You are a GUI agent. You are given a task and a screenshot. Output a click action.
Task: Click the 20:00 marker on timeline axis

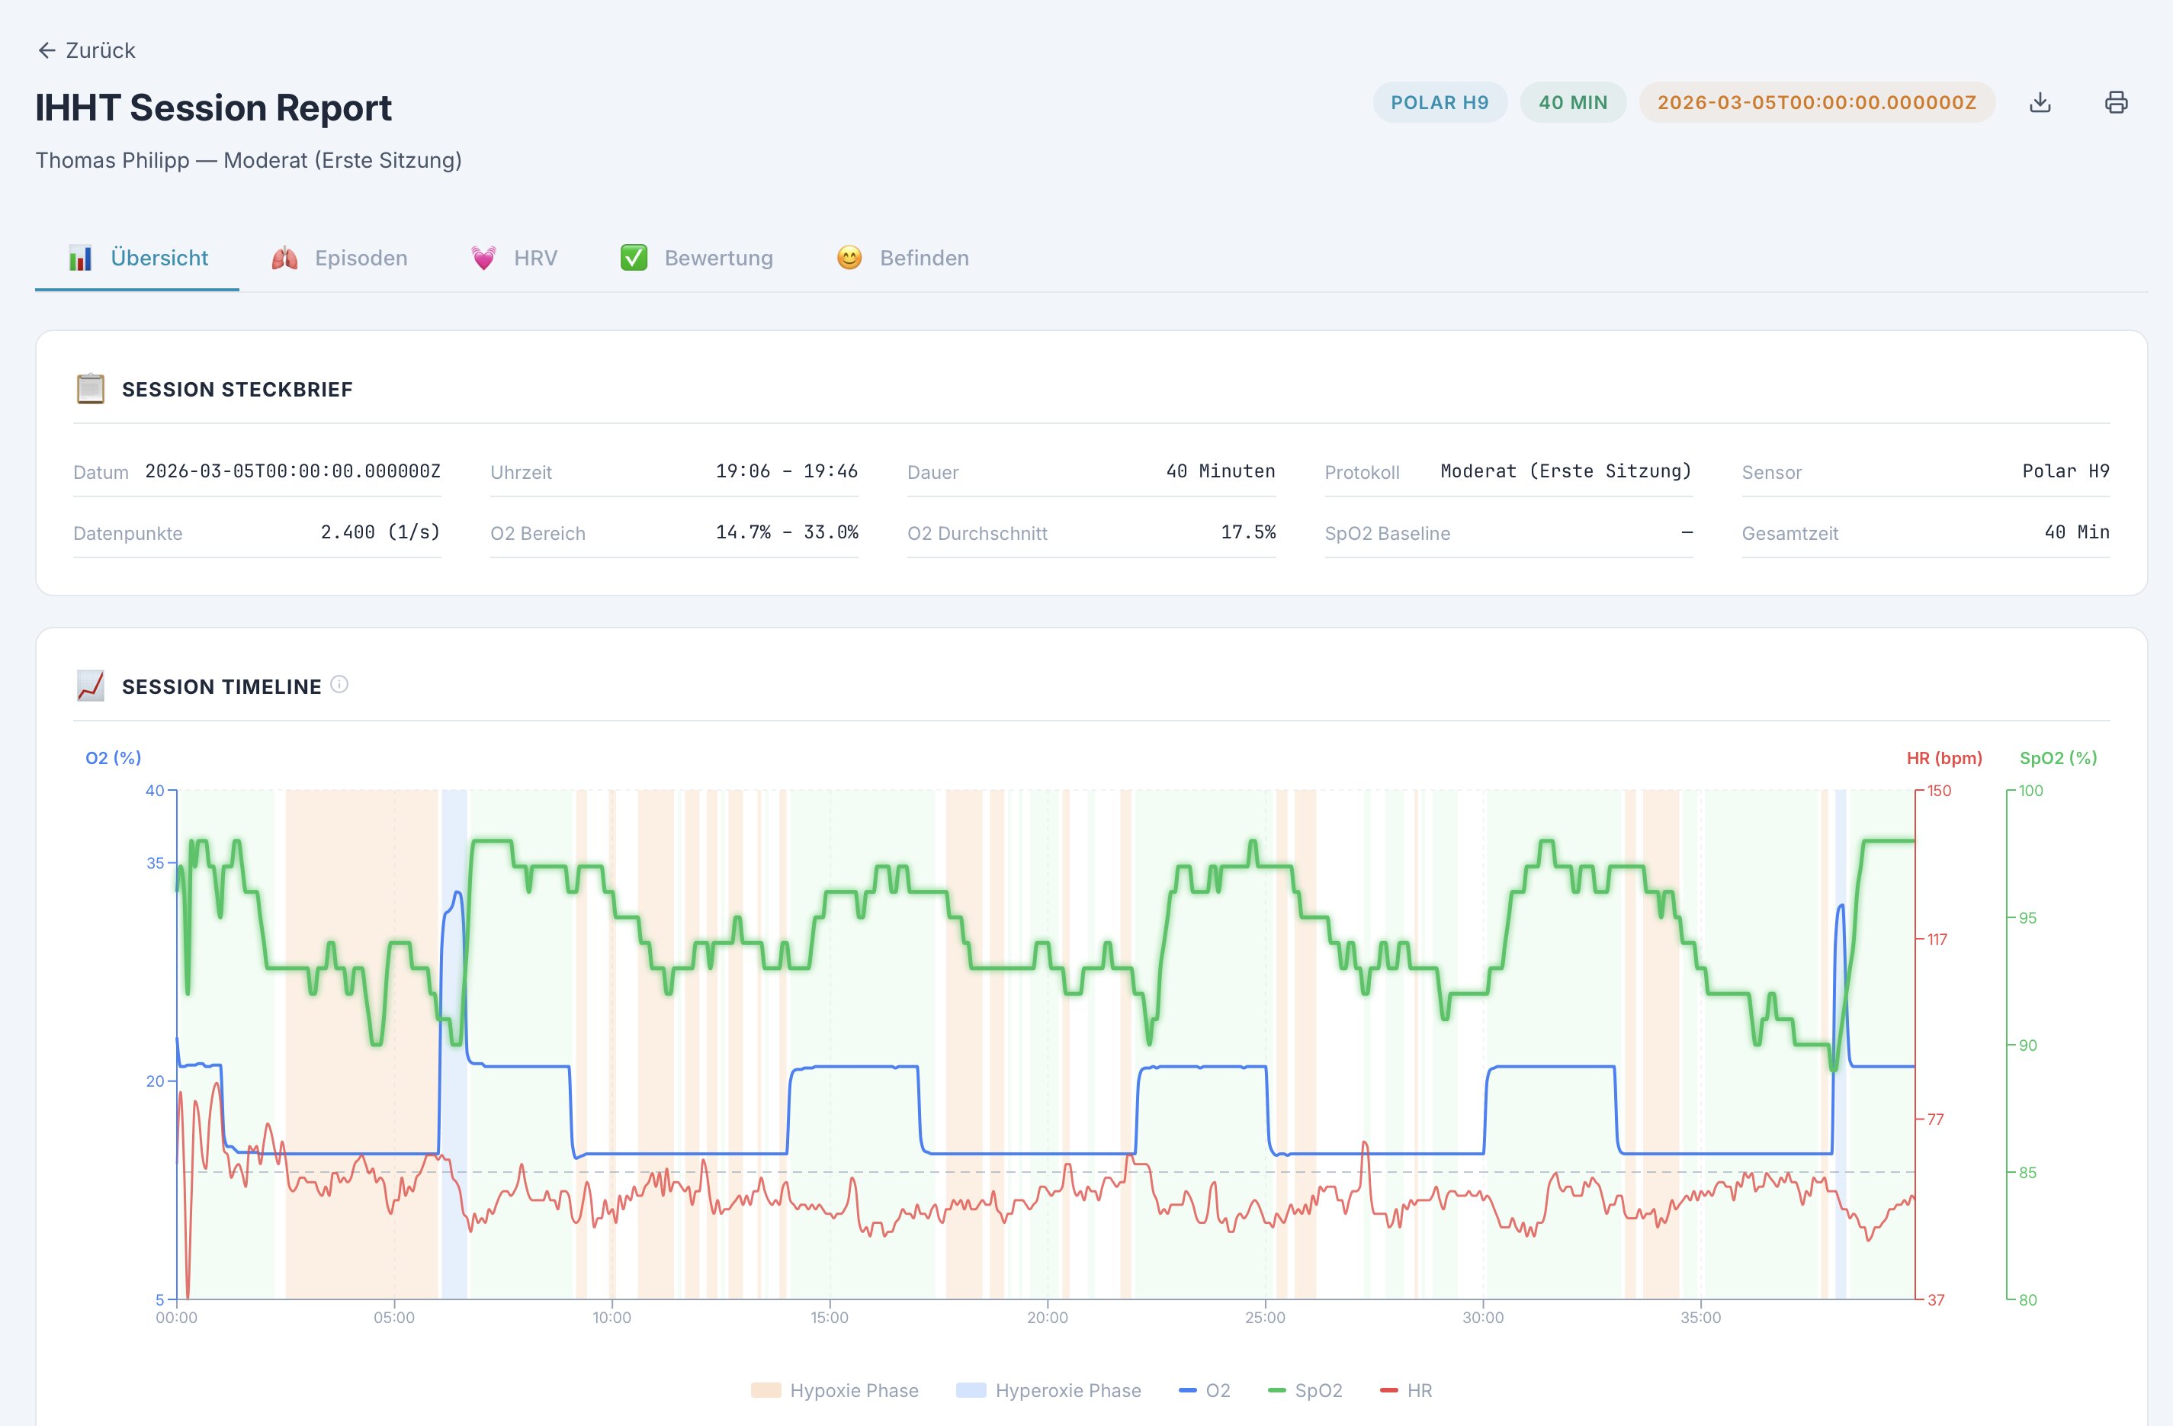click(x=1048, y=1318)
